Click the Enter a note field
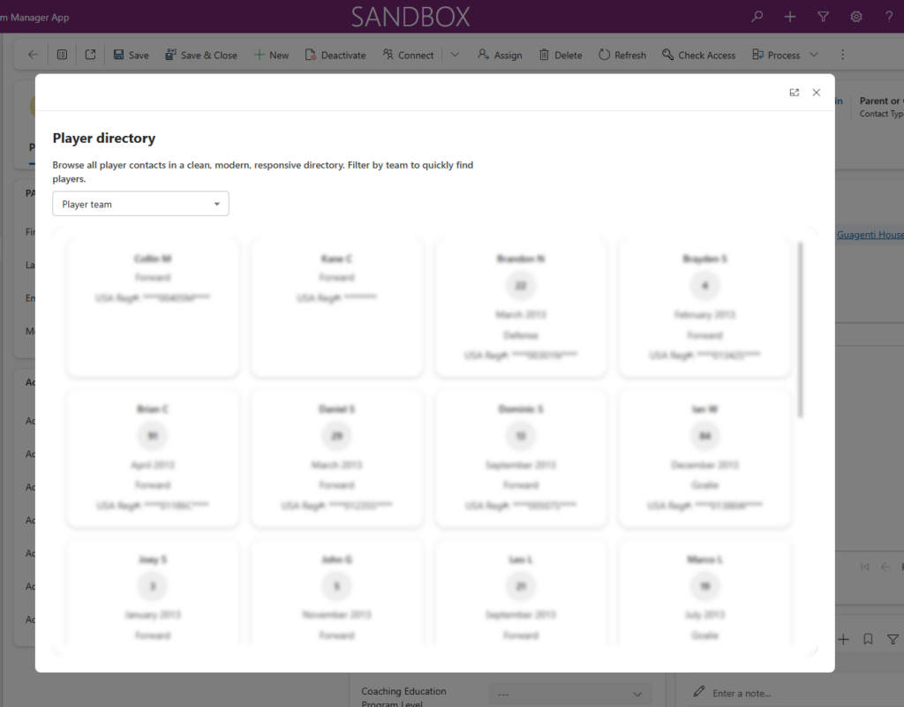Viewport: 904px width, 707px height. pos(742,693)
